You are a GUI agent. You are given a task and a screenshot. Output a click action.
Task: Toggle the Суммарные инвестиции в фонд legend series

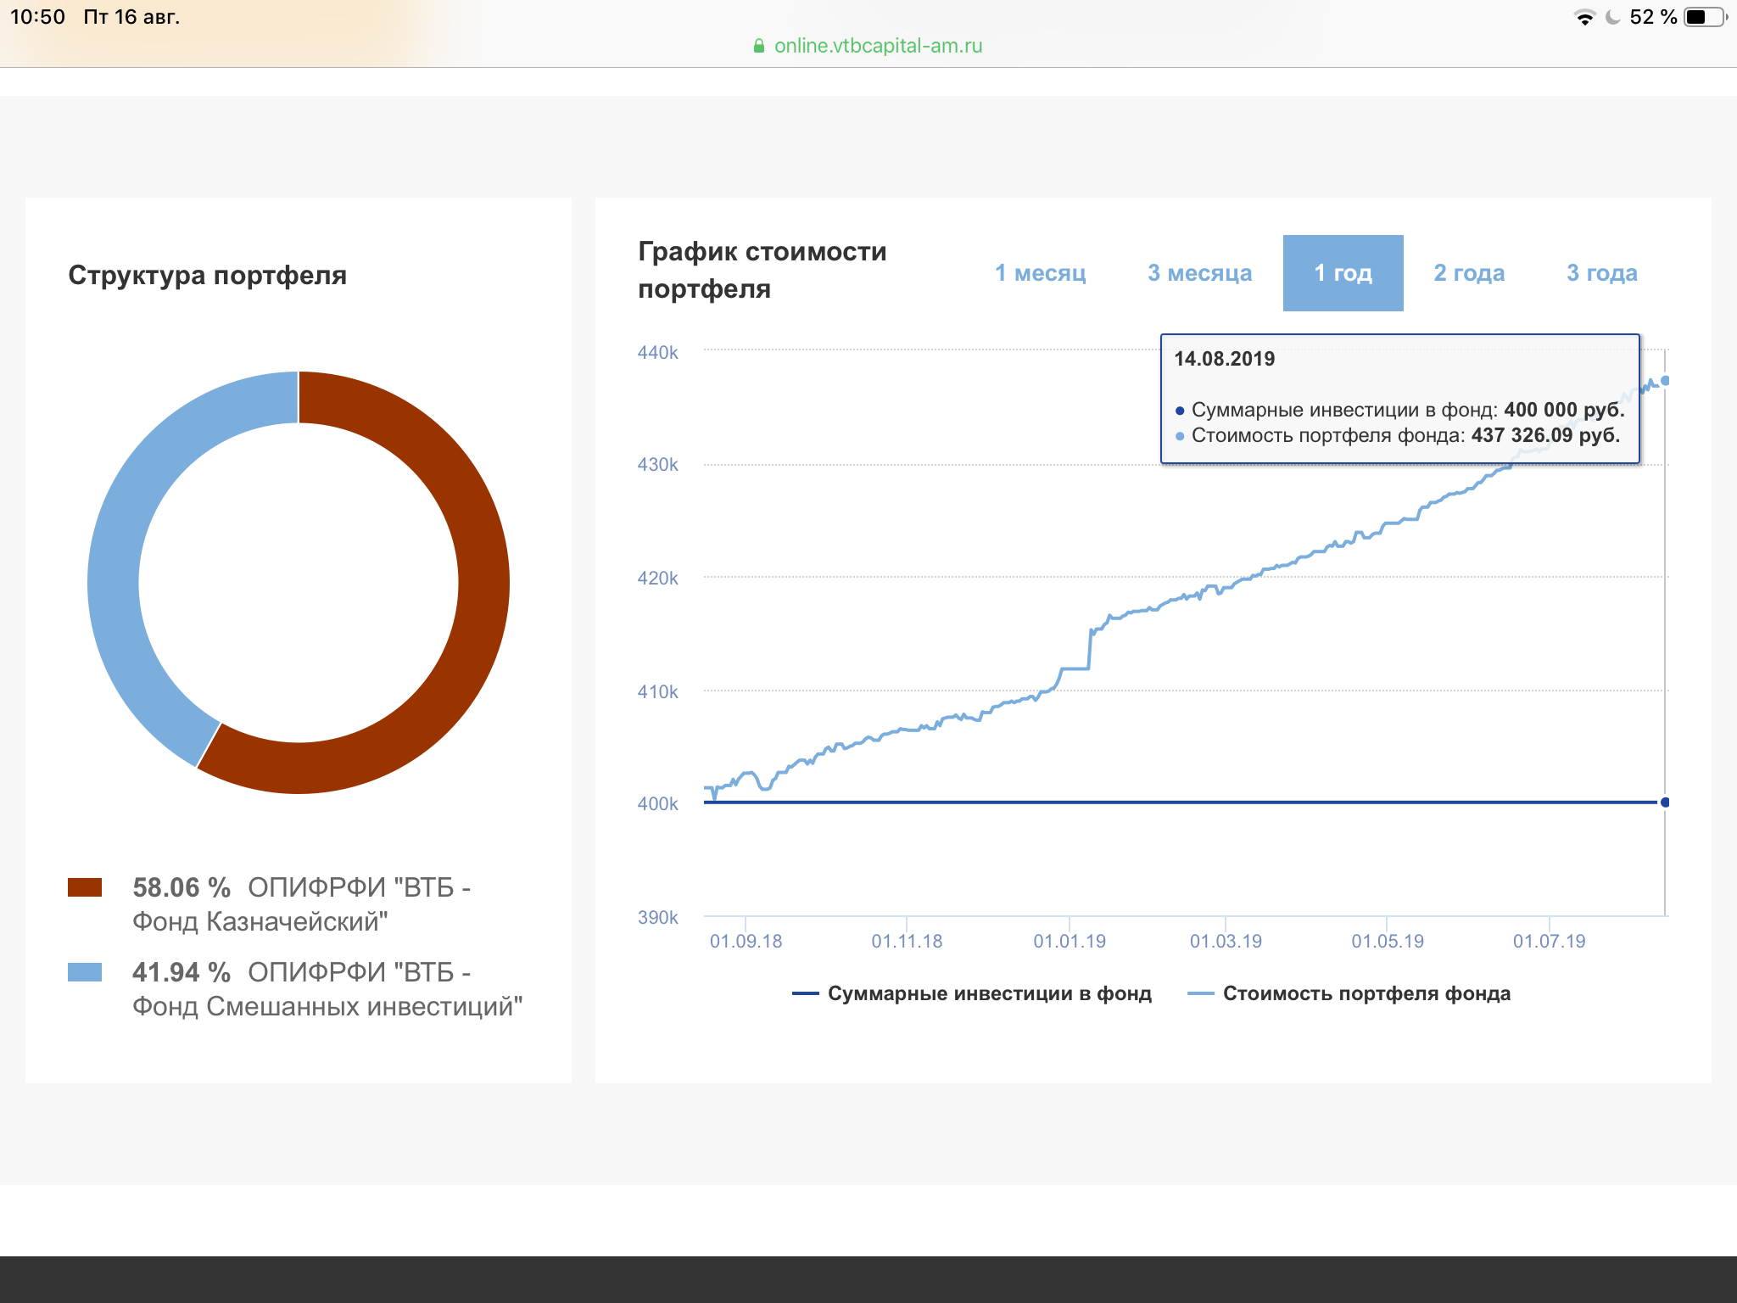tap(971, 993)
